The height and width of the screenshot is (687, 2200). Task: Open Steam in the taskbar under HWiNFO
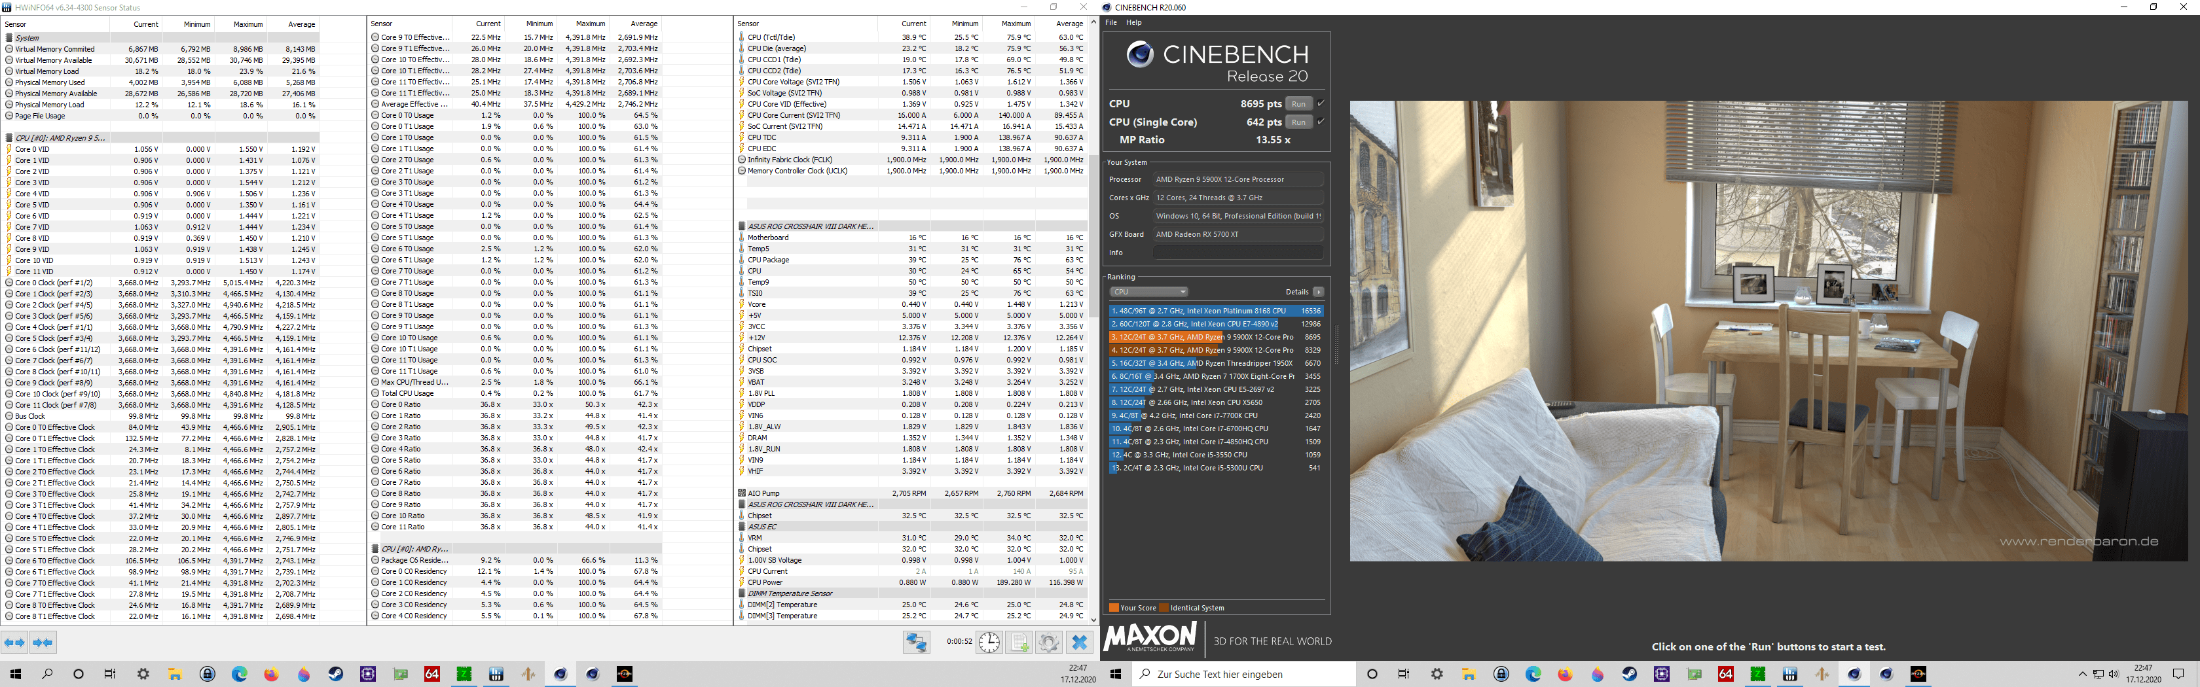click(x=336, y=674)
